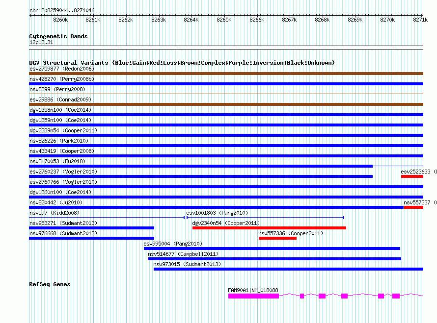Click the large first exon of FAM90A1
The width and height of the screenshot is (437, 323).
click(x=253, y=296)
